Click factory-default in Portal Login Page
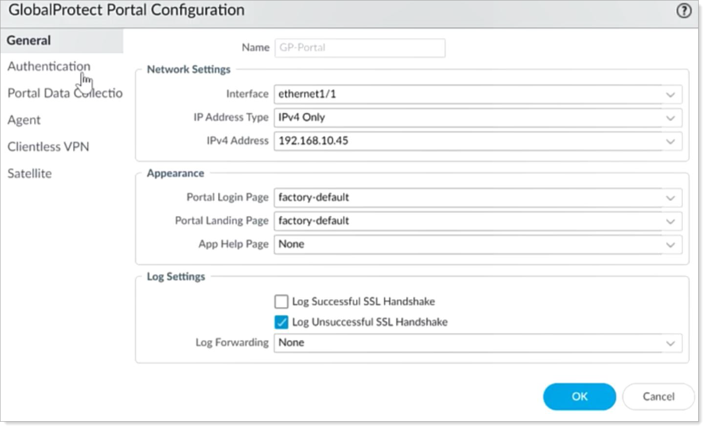Viewport: 706px width, 429px height. coord(478,197)
